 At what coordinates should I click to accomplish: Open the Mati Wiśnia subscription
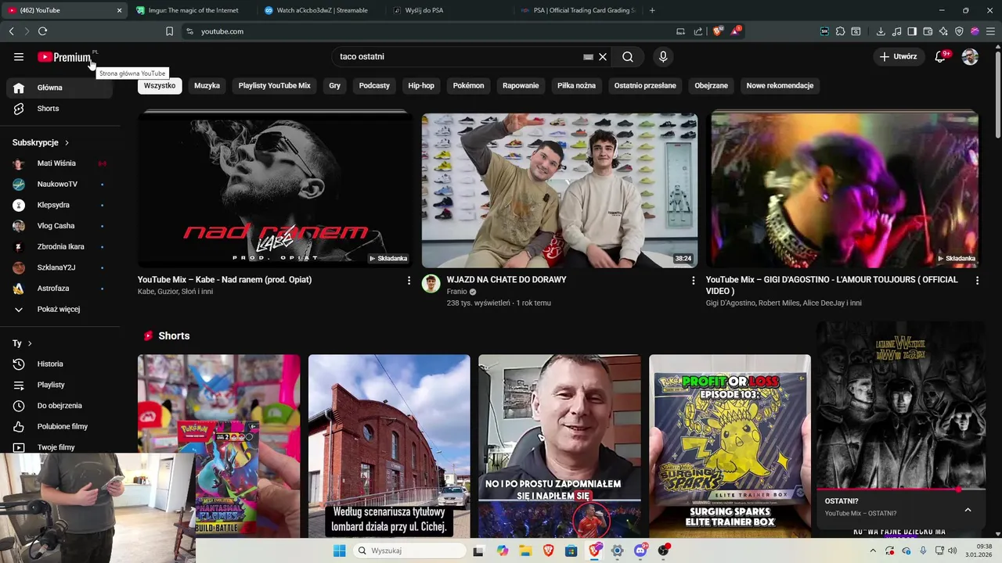point(59,163)
